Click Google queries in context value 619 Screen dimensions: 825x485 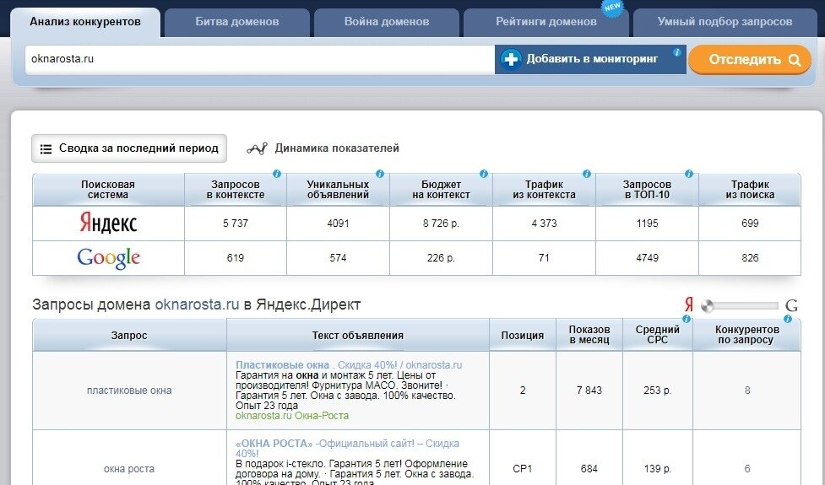click(236, 258)
